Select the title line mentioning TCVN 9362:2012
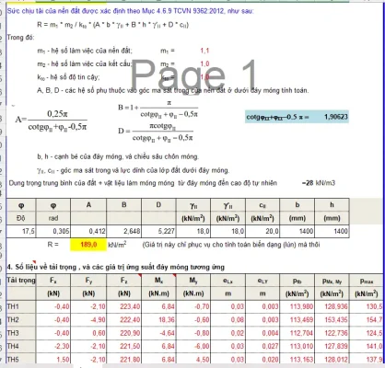 130,11
